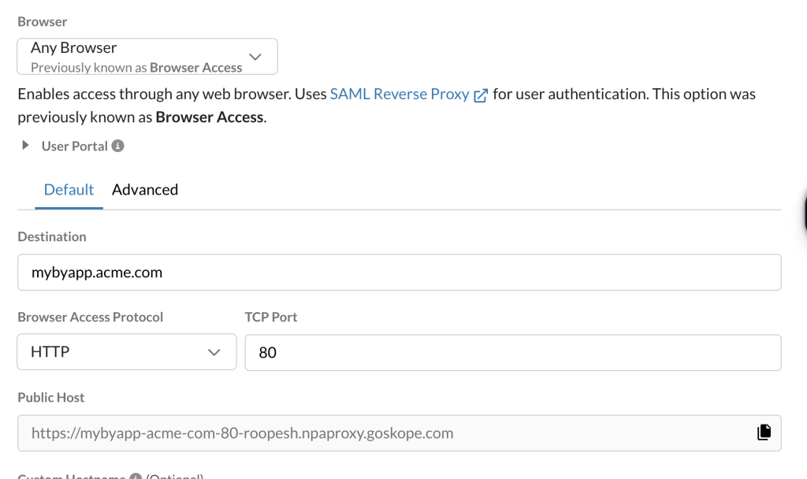Screen dimensions: 807x479
Task: Click the User Portal label text
Action: pos(75,146)
